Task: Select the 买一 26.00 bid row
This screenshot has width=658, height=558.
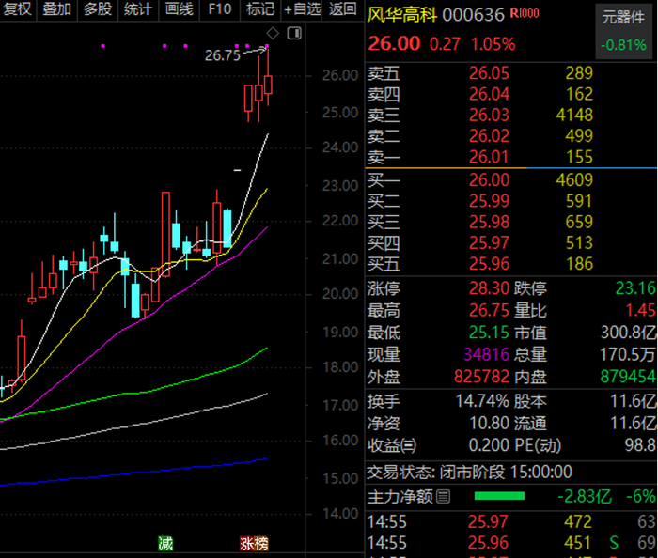Action: pyautogui.click(x=511, y=180)
